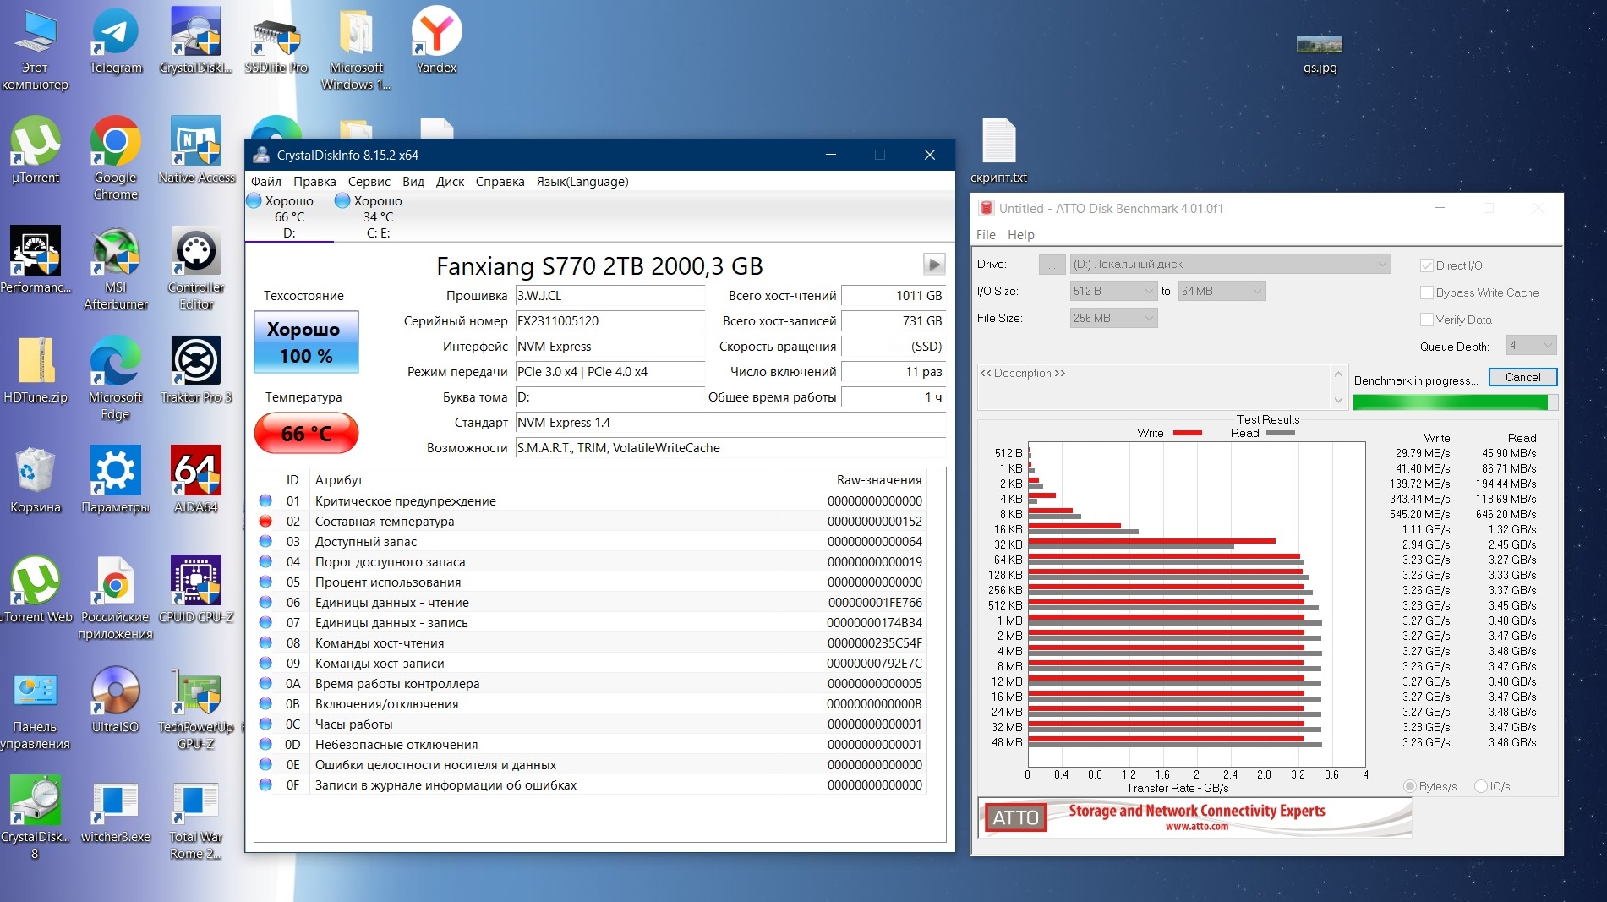Open Traktor Pro 3 shortcut
Image resolution: width=1607 pixels, height=902 pixels.
[196, 370]
